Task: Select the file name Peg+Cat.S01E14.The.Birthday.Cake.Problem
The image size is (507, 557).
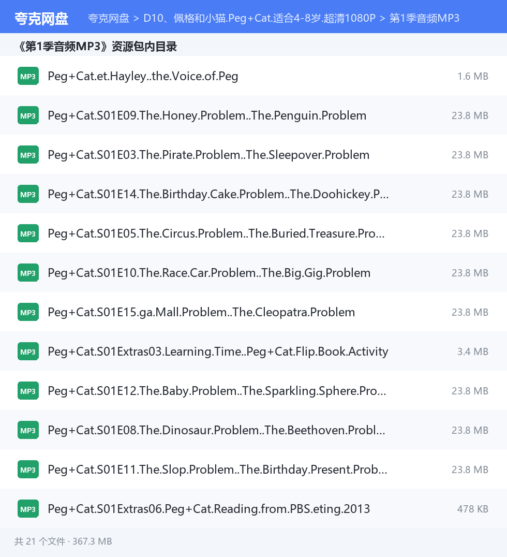Action: coord(218,194)
